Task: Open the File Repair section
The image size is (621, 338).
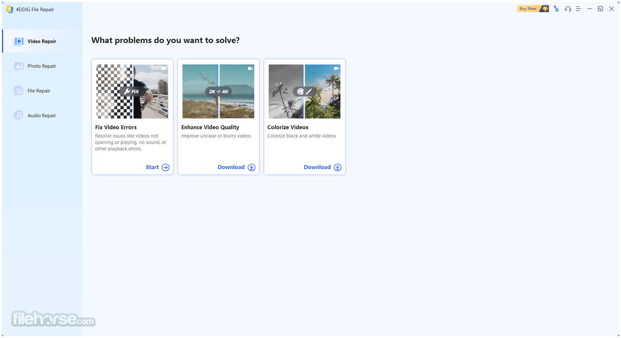Action: 39,91
